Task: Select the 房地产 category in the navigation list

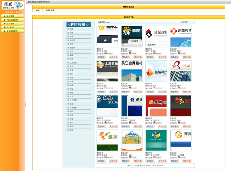Action: [72, 48]
